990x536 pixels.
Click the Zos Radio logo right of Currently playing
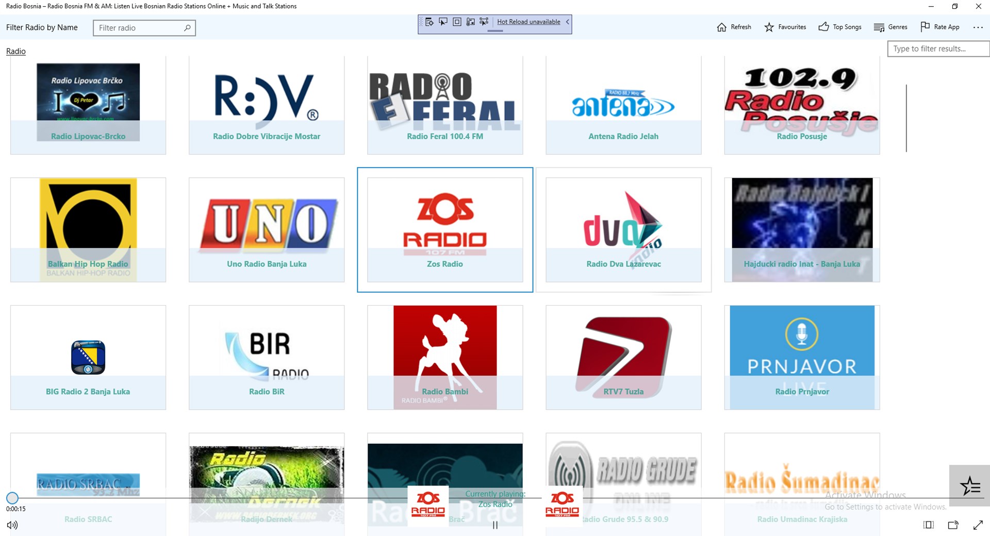point(563,506)
